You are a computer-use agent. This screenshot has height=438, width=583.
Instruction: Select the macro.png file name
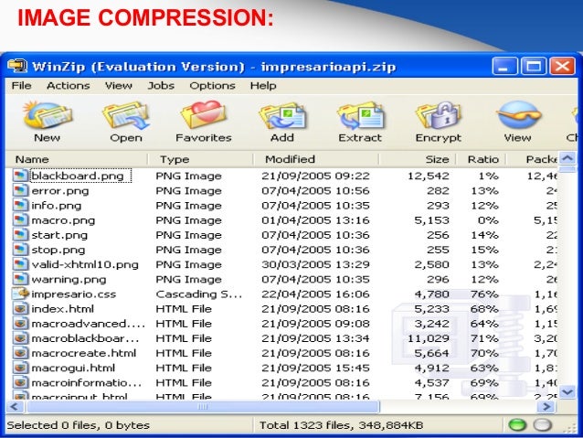[x=63, y=220]
